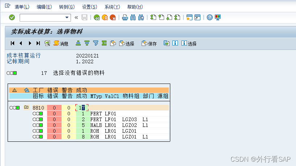Click the expand hierarchy icon in table header

(x=27, y=90)
